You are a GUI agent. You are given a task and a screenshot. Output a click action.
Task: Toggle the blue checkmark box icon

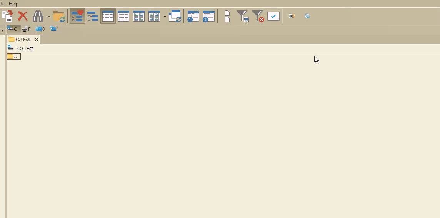pyautogui.click(x=273, y=16)
